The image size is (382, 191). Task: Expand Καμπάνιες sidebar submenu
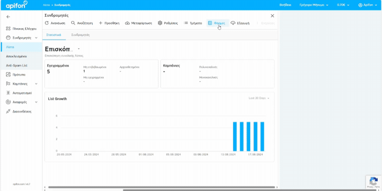click(36, 84)
